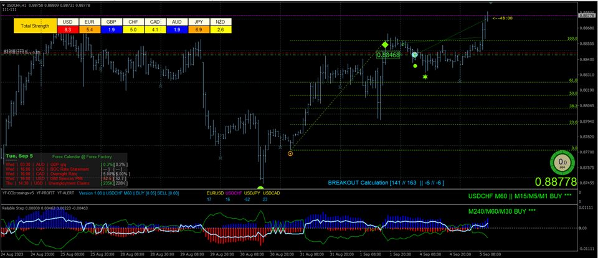Screen dimensions: 598x258
Task: Click the chart shift triangle on the top edge
Action: click(491, 3)
